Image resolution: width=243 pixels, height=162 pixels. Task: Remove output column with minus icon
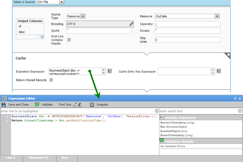point(38,37)
